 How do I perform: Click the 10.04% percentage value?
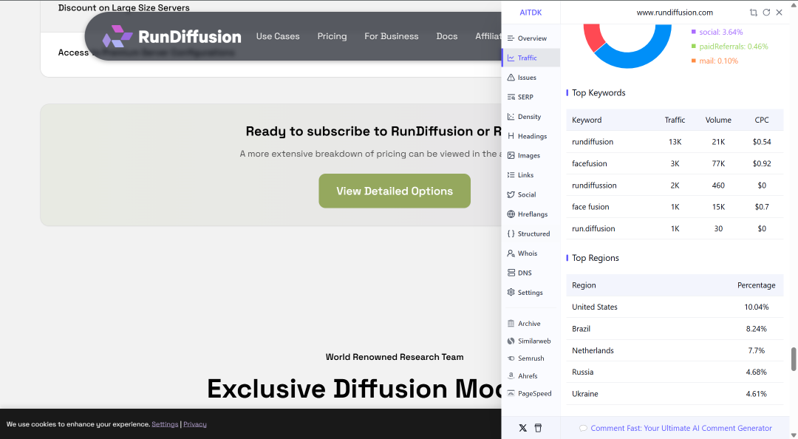[757, 307]
